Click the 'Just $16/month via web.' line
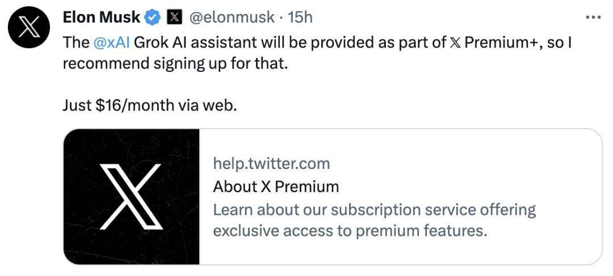The width and height of the screenshot is (613, 276). pos(149,105)
